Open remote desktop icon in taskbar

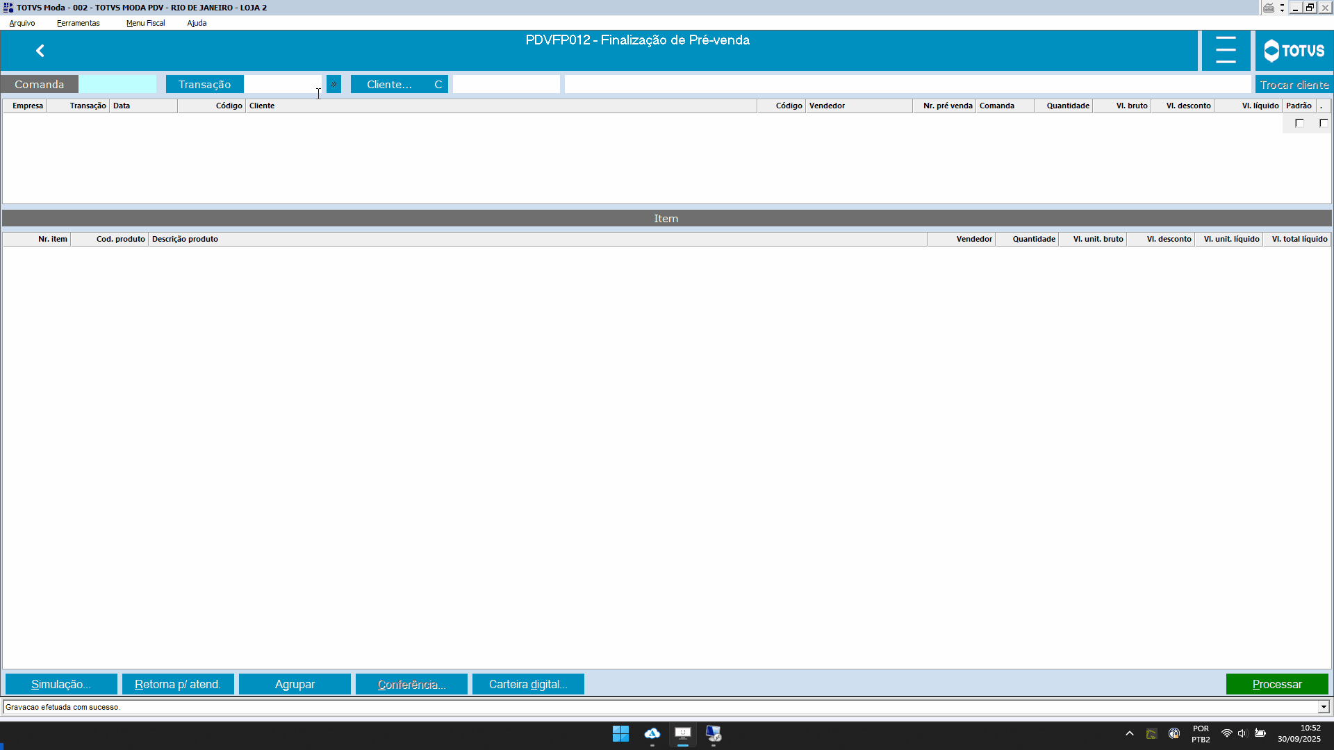(713, 733)
